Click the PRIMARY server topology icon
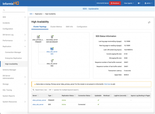 point(38,37)
